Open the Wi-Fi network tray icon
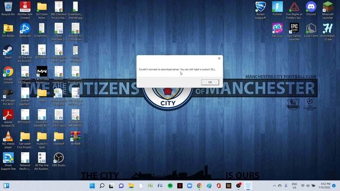 pos(303,186)
